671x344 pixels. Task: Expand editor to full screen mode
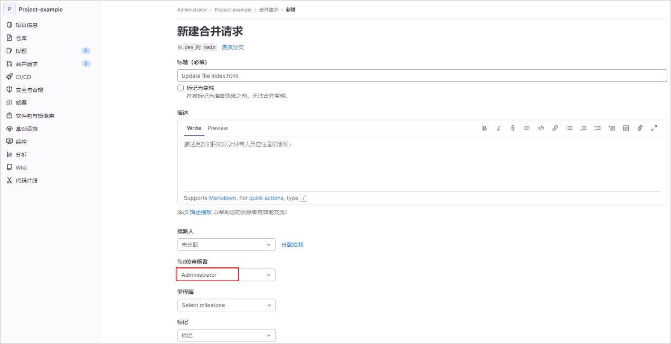pos(654,128)
